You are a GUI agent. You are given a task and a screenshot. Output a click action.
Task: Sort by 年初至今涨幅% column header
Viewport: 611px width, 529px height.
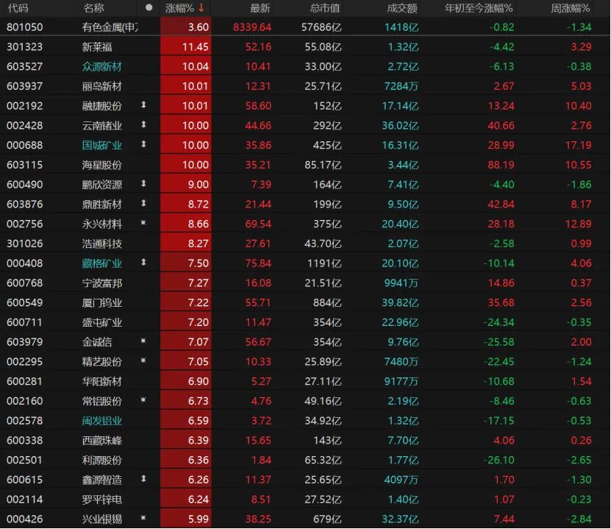(x=479, y=8)
